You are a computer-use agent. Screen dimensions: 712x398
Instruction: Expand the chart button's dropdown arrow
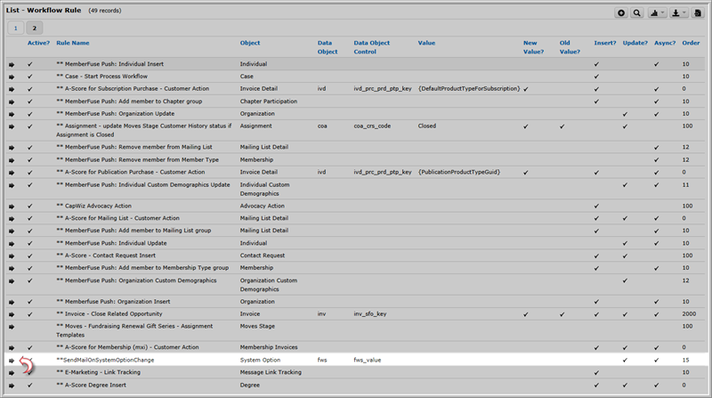pyautogui.click(x=663, y=12)
